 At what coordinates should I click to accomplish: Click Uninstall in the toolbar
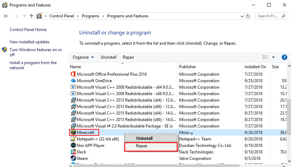[x=108, y=57]
